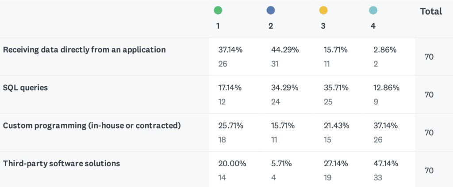Click the 35.71% cell in SQL queries row
453x187 pixels.
336,88
